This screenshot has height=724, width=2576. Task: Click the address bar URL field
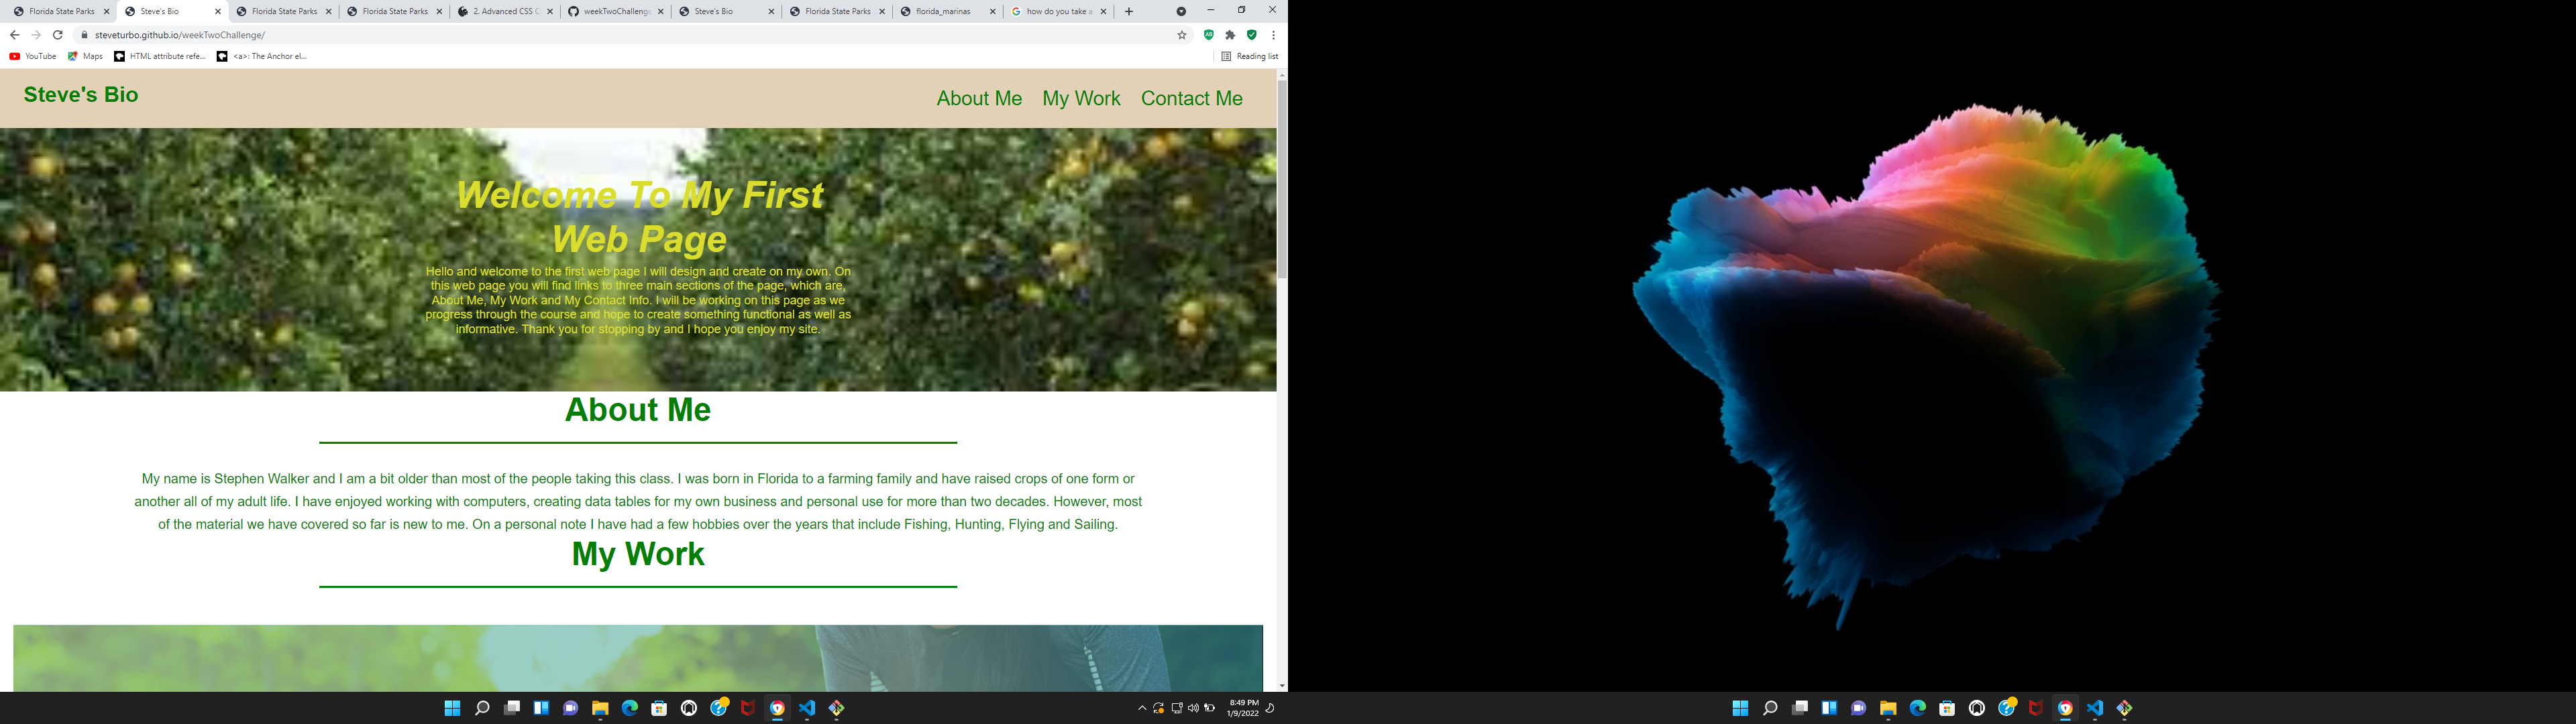pos(630,35)
